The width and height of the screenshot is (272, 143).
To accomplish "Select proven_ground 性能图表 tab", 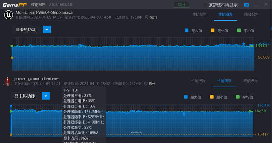I will tap(224, 81).
